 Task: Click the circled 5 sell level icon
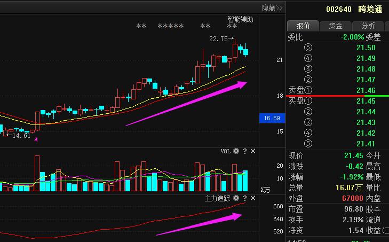tap(308, 48)
